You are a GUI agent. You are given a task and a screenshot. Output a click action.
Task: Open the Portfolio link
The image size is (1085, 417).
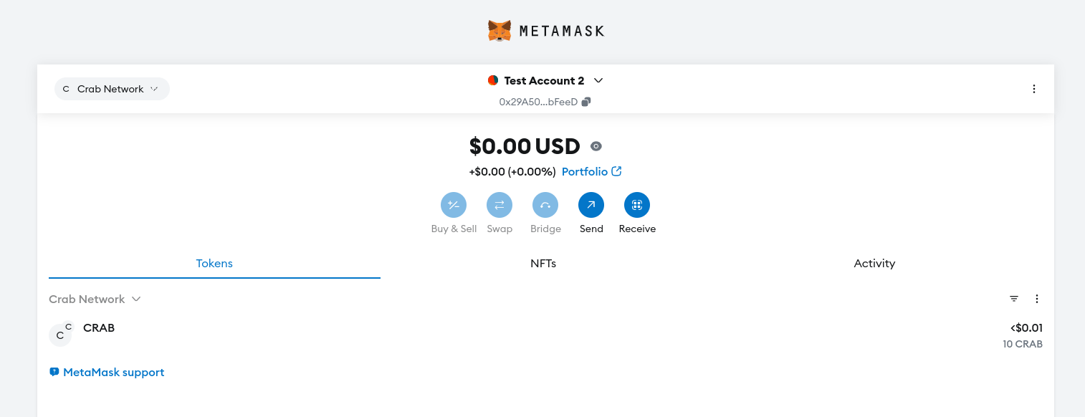[591, 171]
